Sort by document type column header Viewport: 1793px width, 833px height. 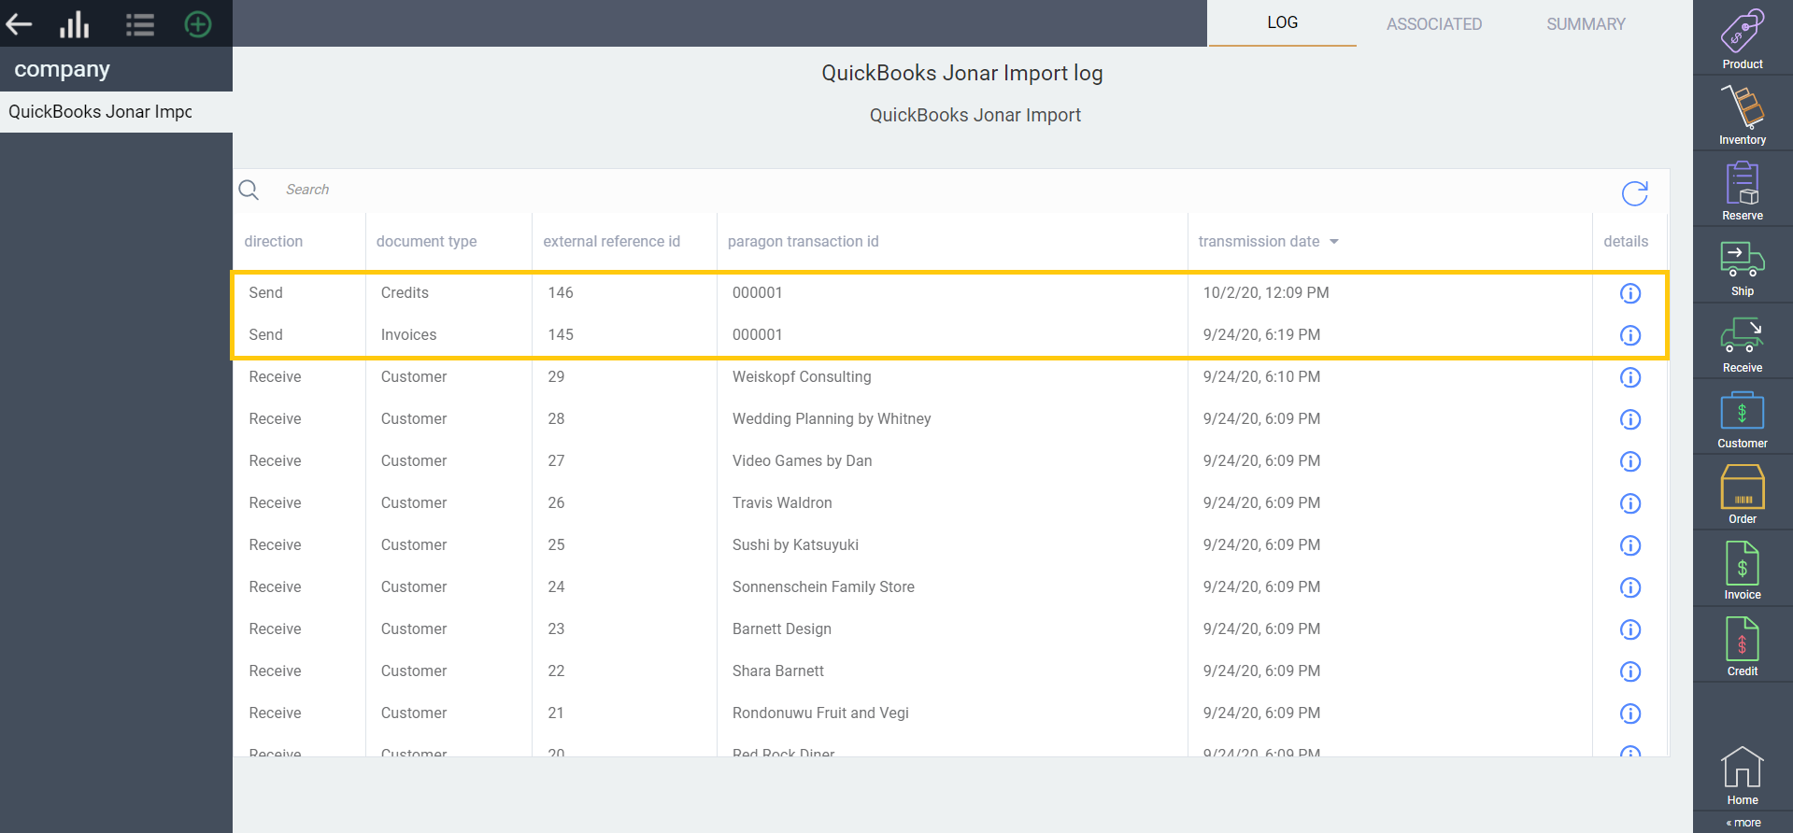[x=426, y=241]
